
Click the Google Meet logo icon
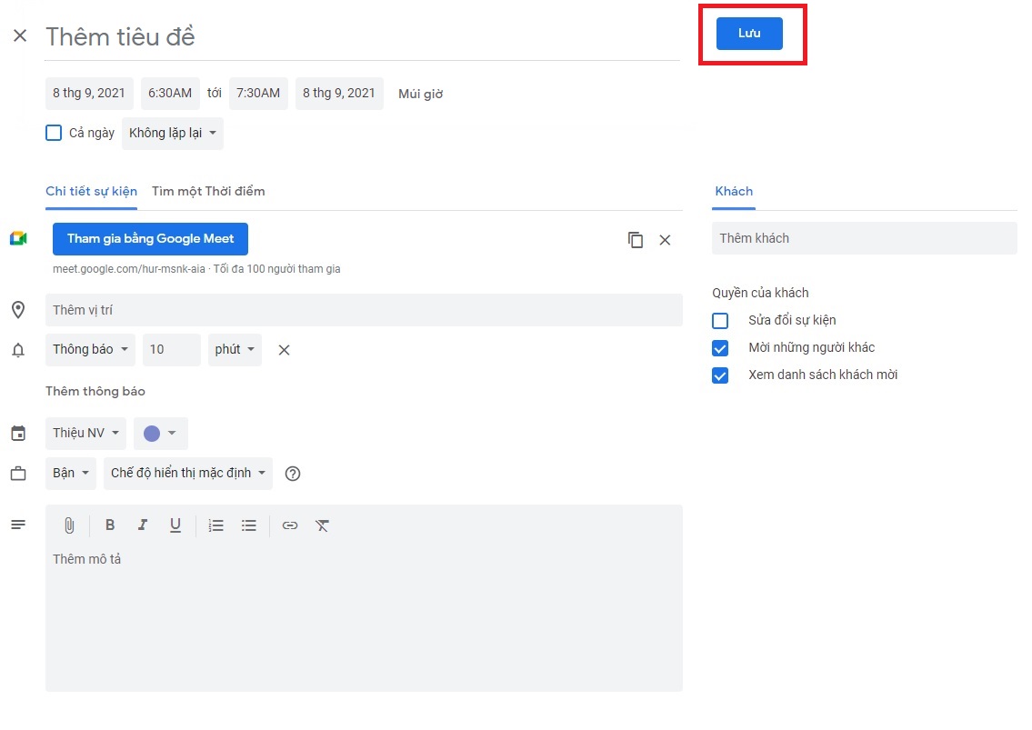tap(18, 238)
